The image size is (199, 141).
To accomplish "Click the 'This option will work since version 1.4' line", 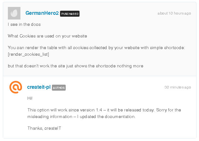I will pos(104,110).
